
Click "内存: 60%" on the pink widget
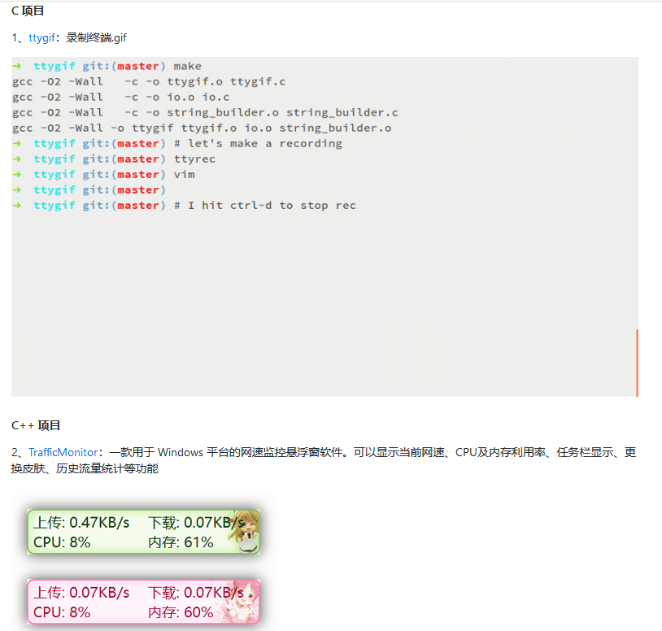click(181, 612)
